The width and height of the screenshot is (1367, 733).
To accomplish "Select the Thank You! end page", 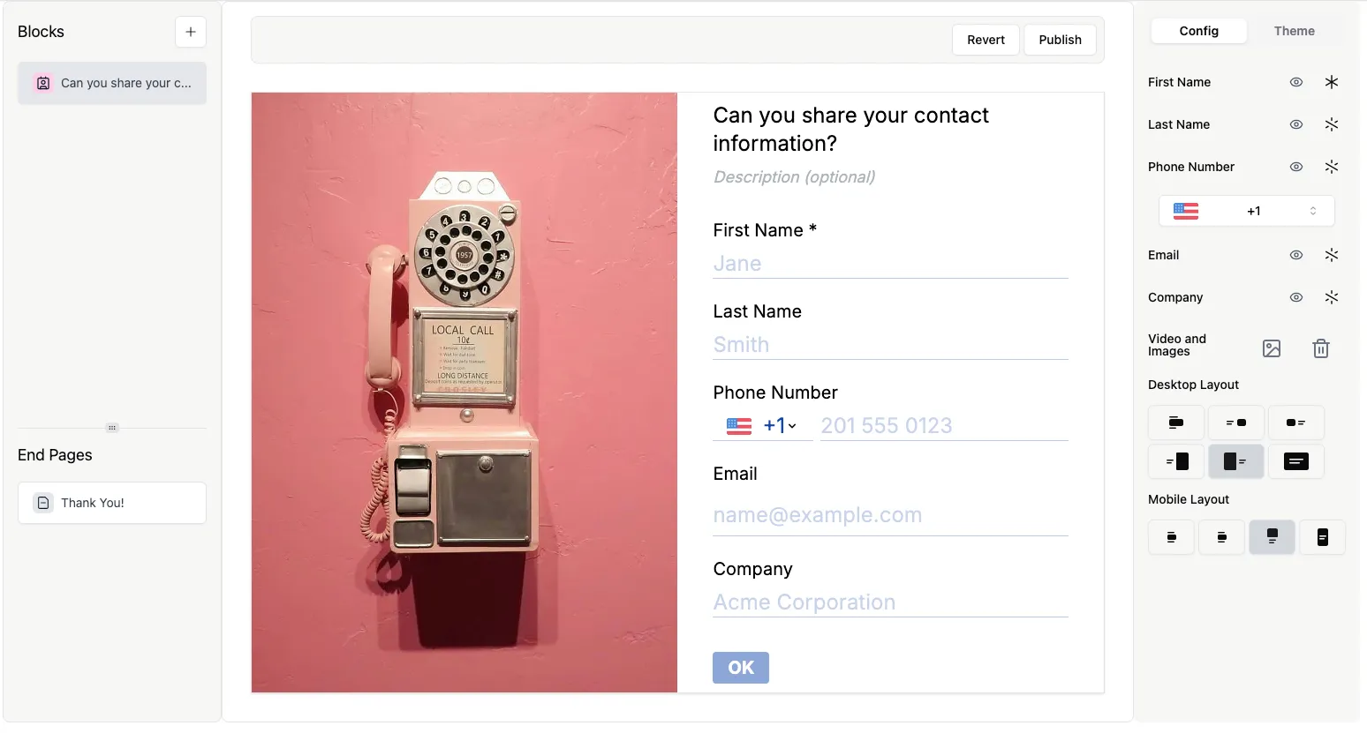I will pos(111,503).
